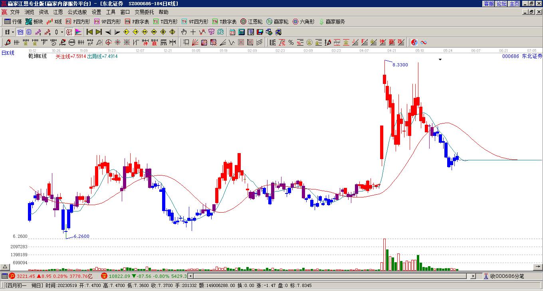This screenshot has width=543, height=291.
Task: Select the percent sign line tool
Action: click(291, 42)
